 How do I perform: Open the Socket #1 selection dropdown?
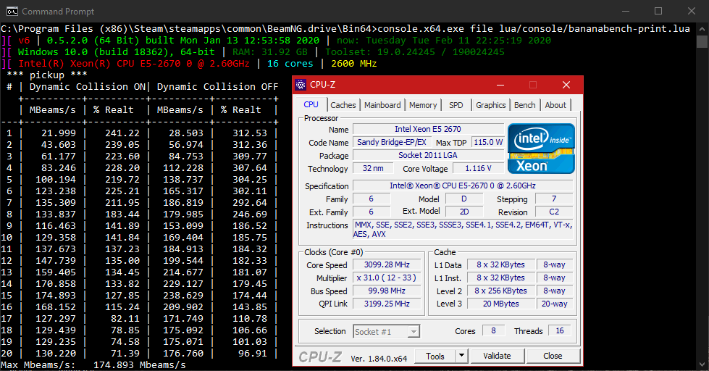(387, 332)
